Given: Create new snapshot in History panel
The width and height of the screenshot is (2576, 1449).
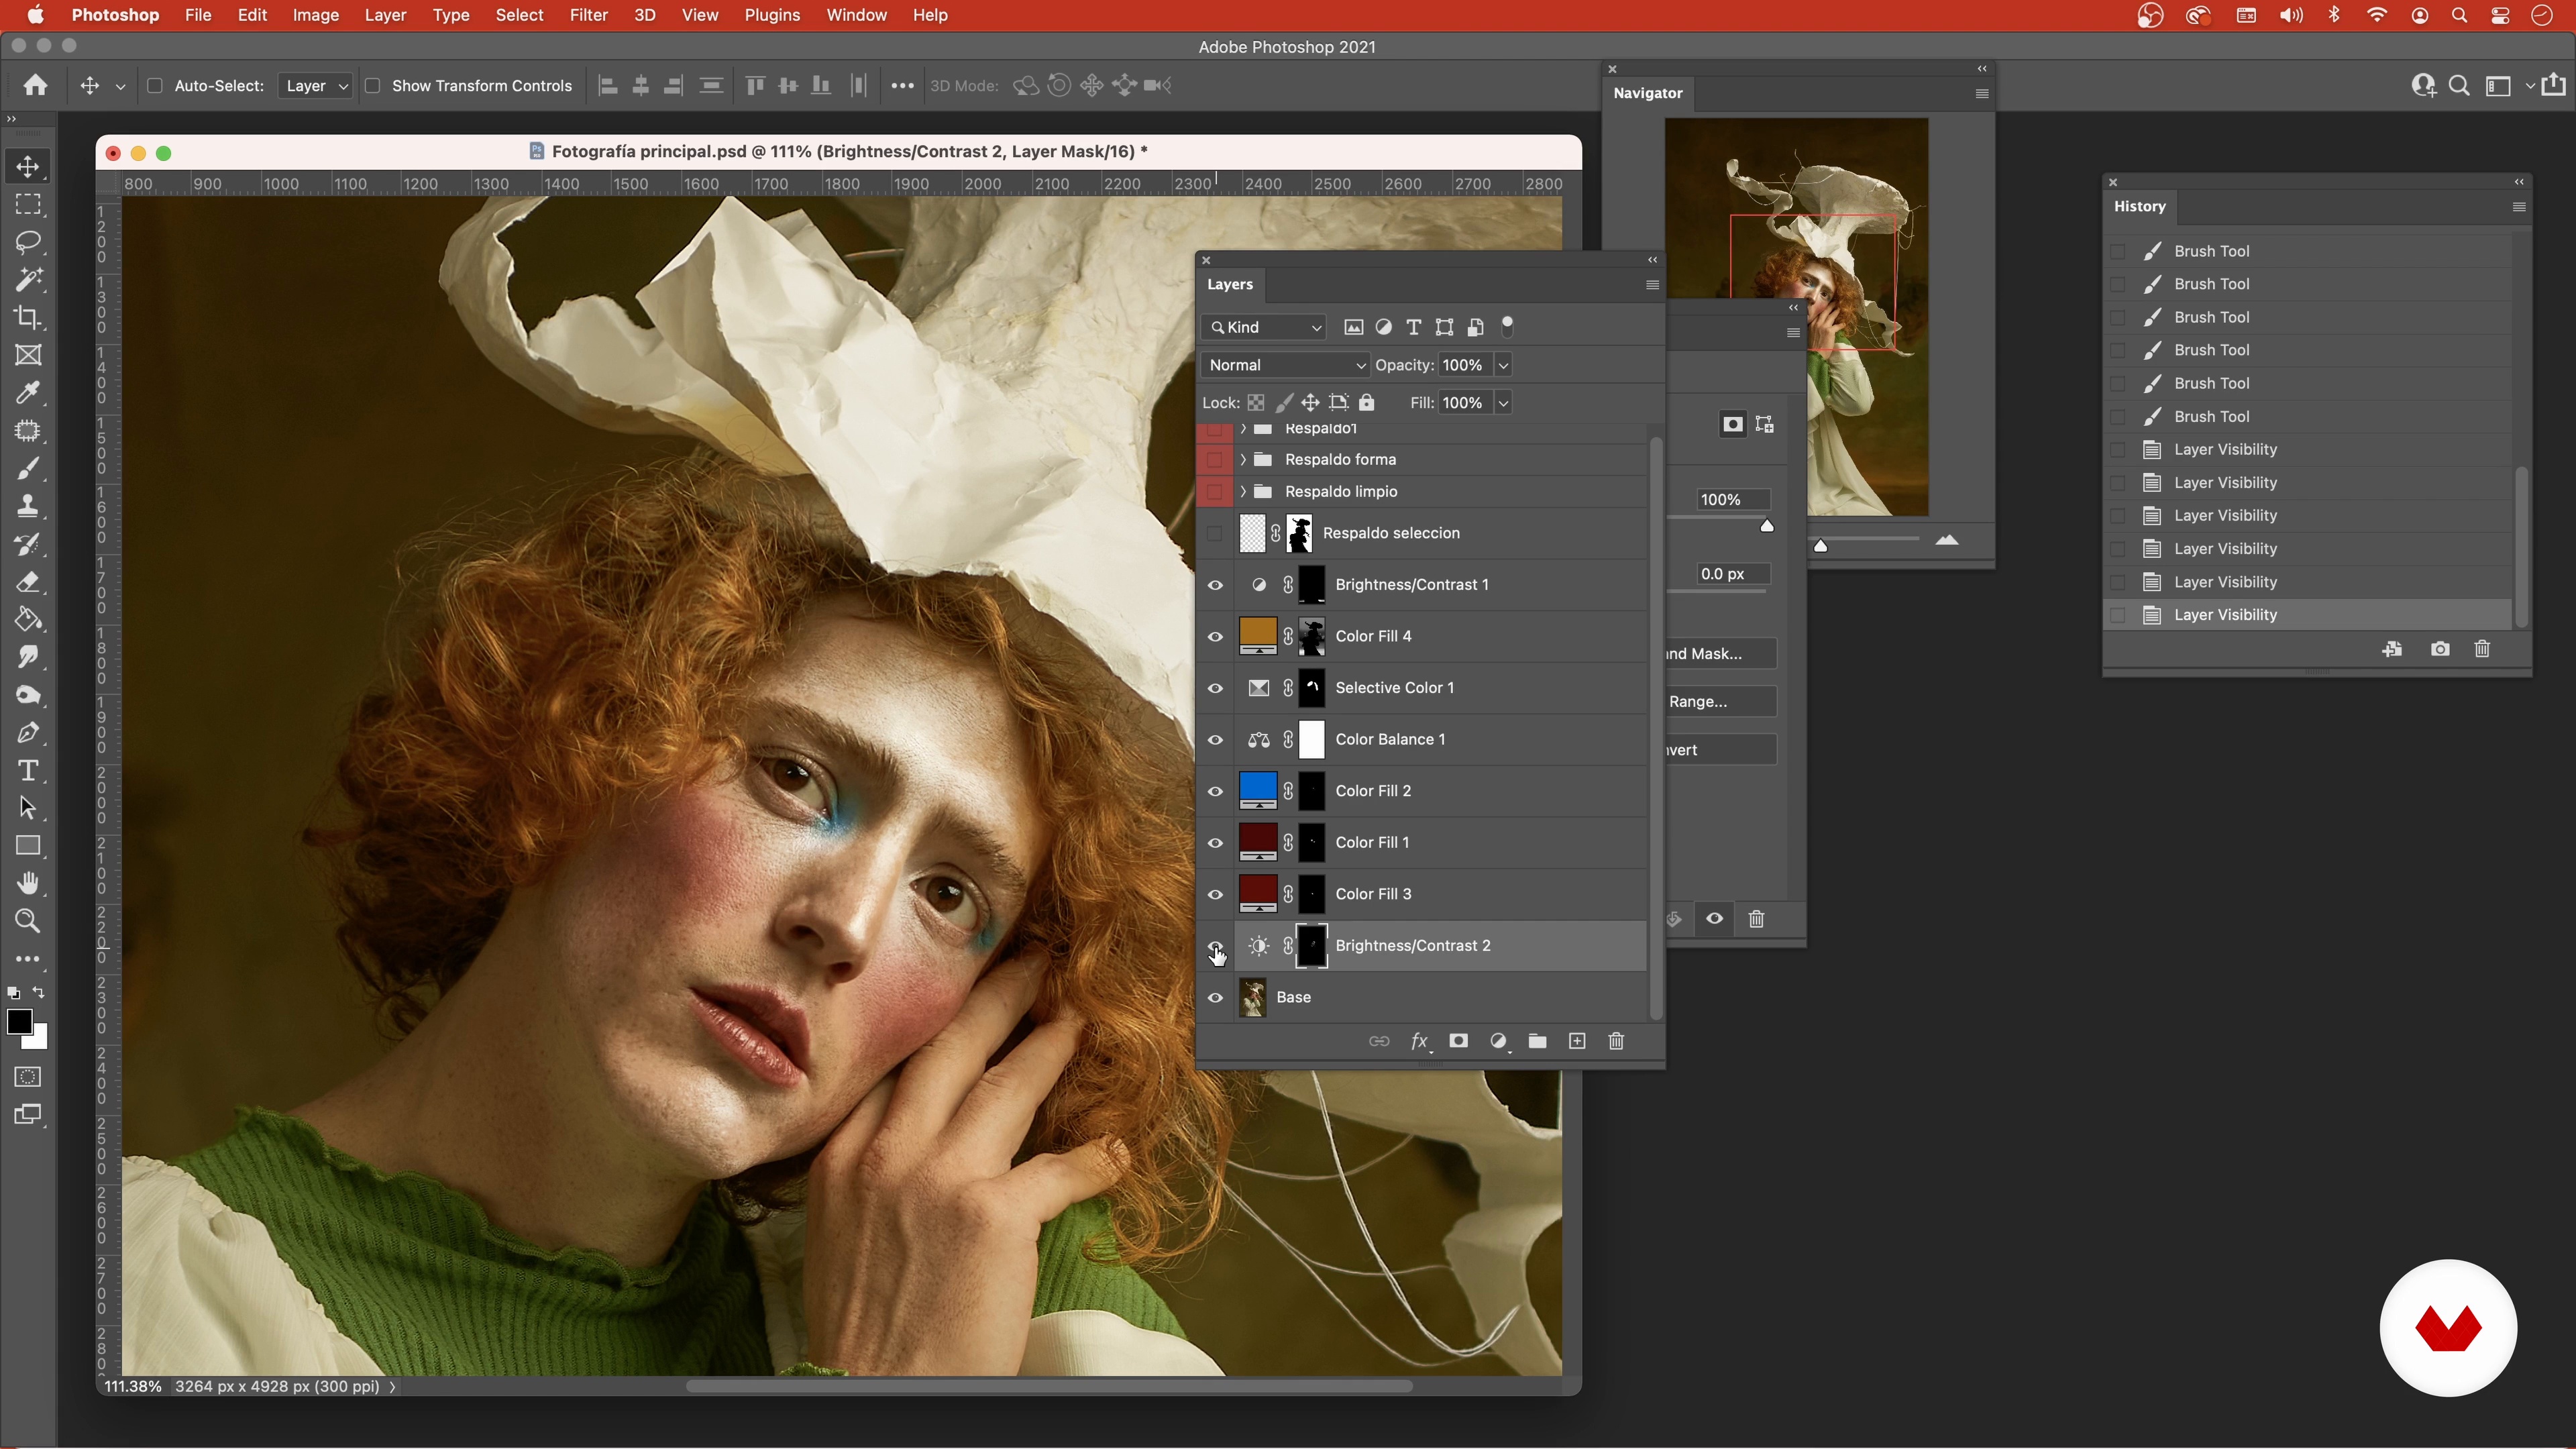Looking at the screenshot, I should pos(2440,649).
